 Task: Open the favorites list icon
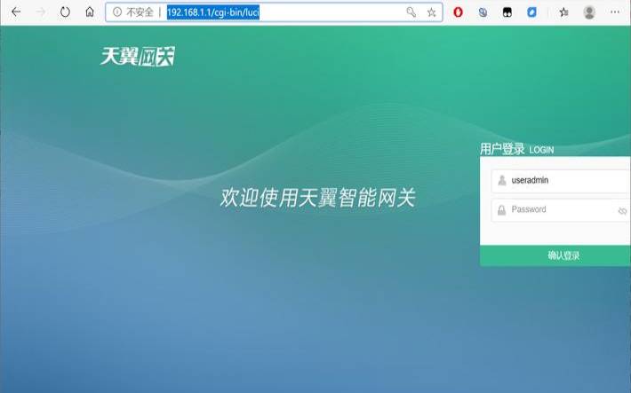(x=563, y=12)
